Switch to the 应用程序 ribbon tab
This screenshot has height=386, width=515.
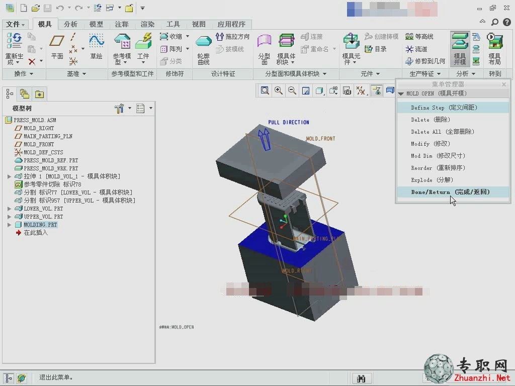[231, 24]
